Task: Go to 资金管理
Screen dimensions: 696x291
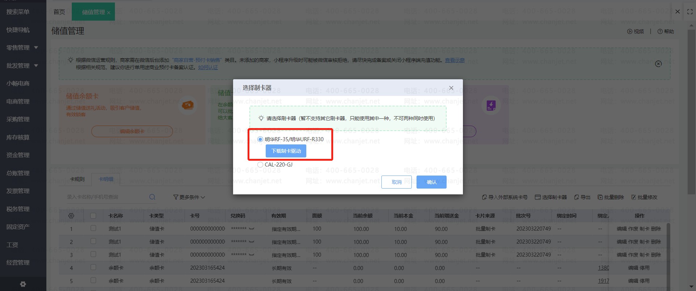Action: (18, 155)
